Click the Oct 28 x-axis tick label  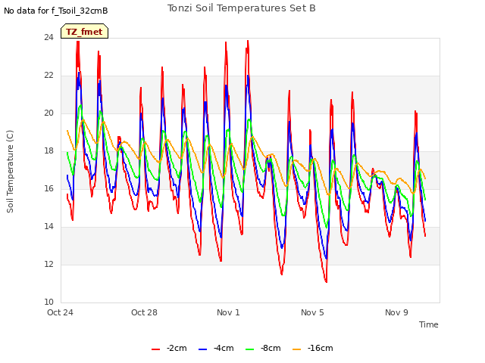pos(144,312)
